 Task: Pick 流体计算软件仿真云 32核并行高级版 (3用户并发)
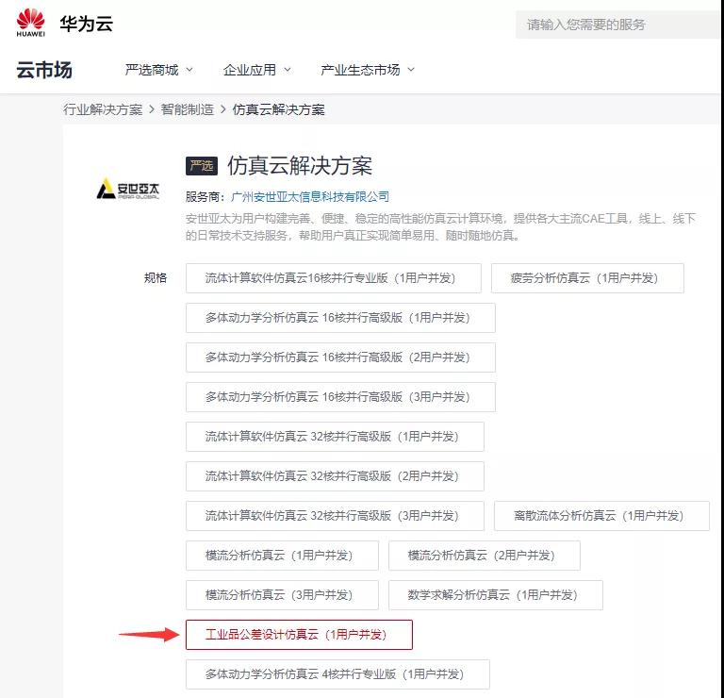point(335,516)
